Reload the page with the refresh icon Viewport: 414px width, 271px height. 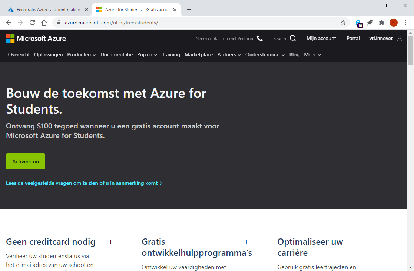click(x=32, y=23)
